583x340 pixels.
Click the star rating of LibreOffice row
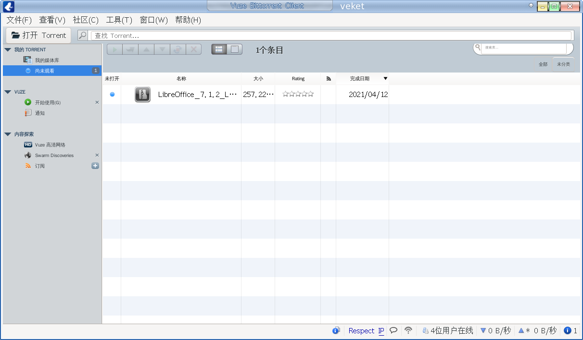pos(298,94)
